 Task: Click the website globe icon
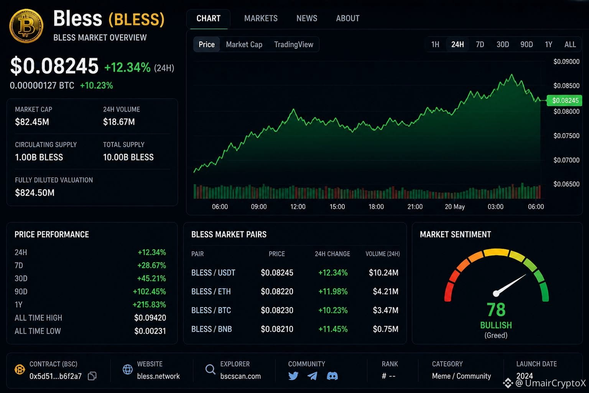coord(128,370)
